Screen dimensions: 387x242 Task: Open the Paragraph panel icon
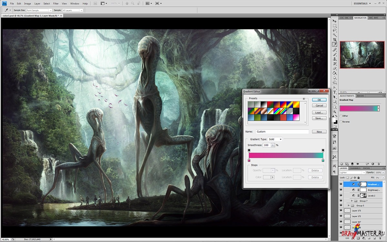pos(334,171)
